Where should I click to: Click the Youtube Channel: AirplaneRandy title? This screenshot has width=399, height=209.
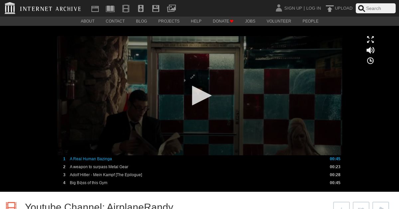click(x=99, y=206)
